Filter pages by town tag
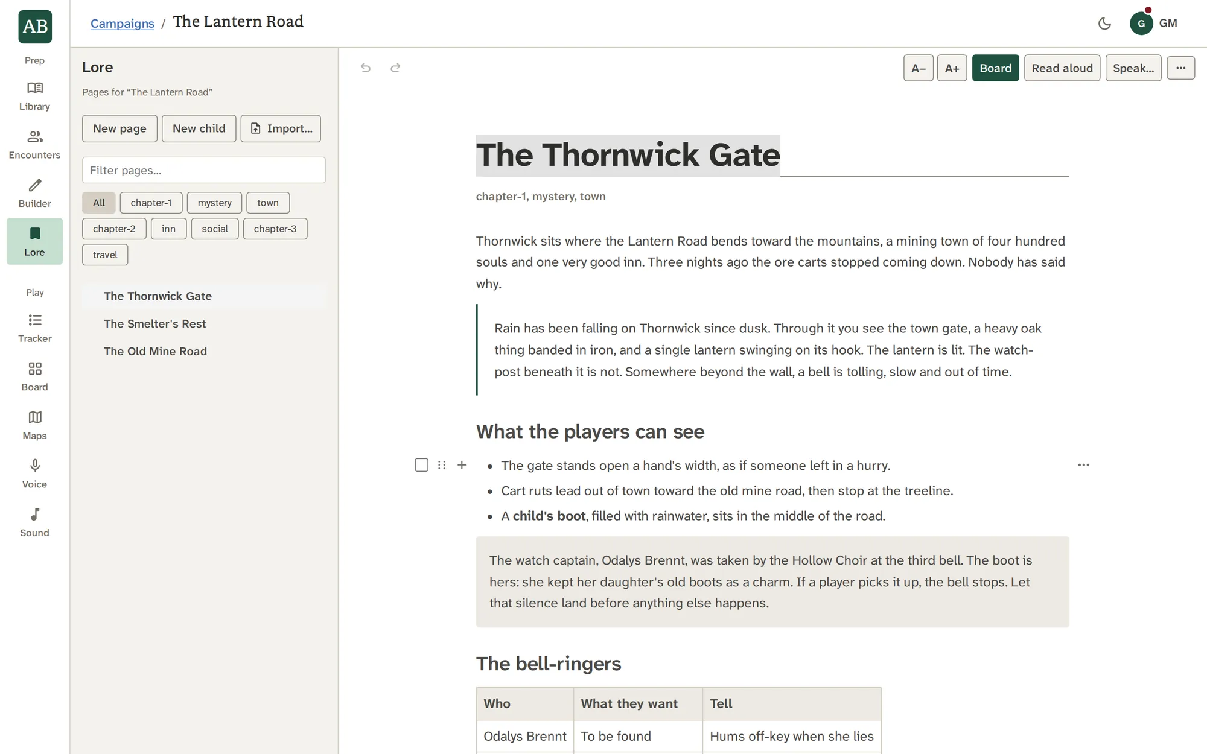This screenshot has height=754, width=1207. click(268, 203)
